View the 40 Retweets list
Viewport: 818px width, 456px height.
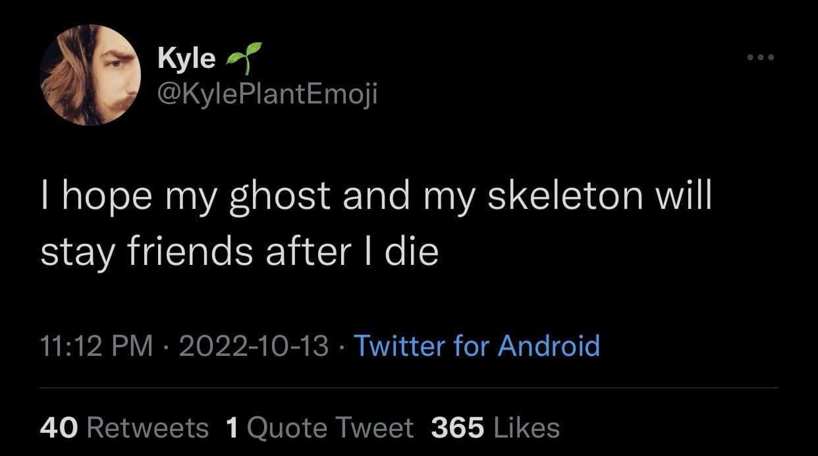pos(123,428)
